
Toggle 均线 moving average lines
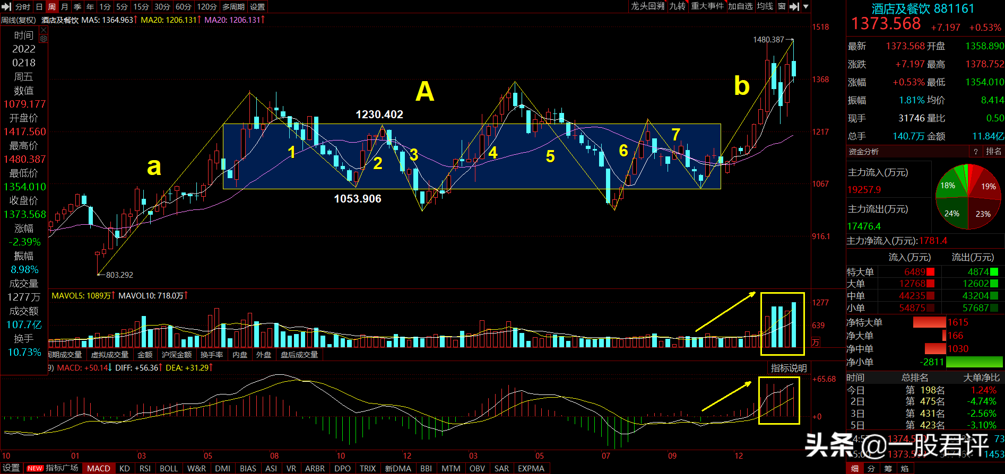click(x=765, y=6)
